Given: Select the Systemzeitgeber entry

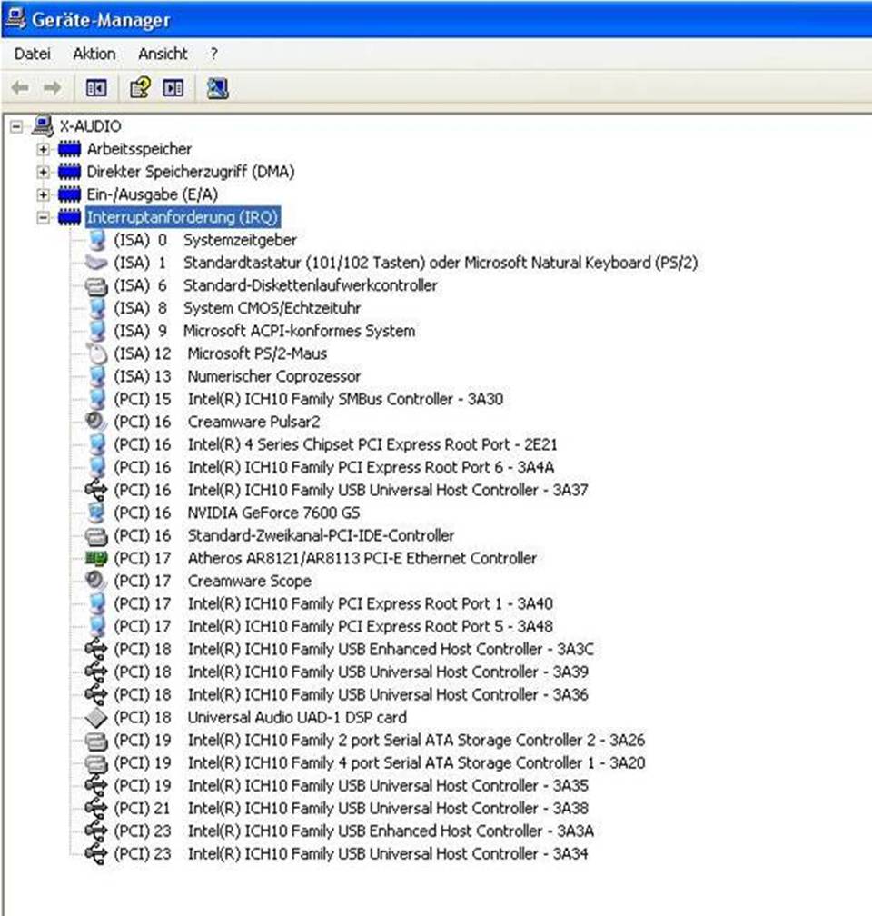Looking at the screenshot, I should [205, 240].
